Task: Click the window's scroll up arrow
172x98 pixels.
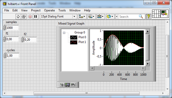Action: pyautogui.click(x=167, y=22)
